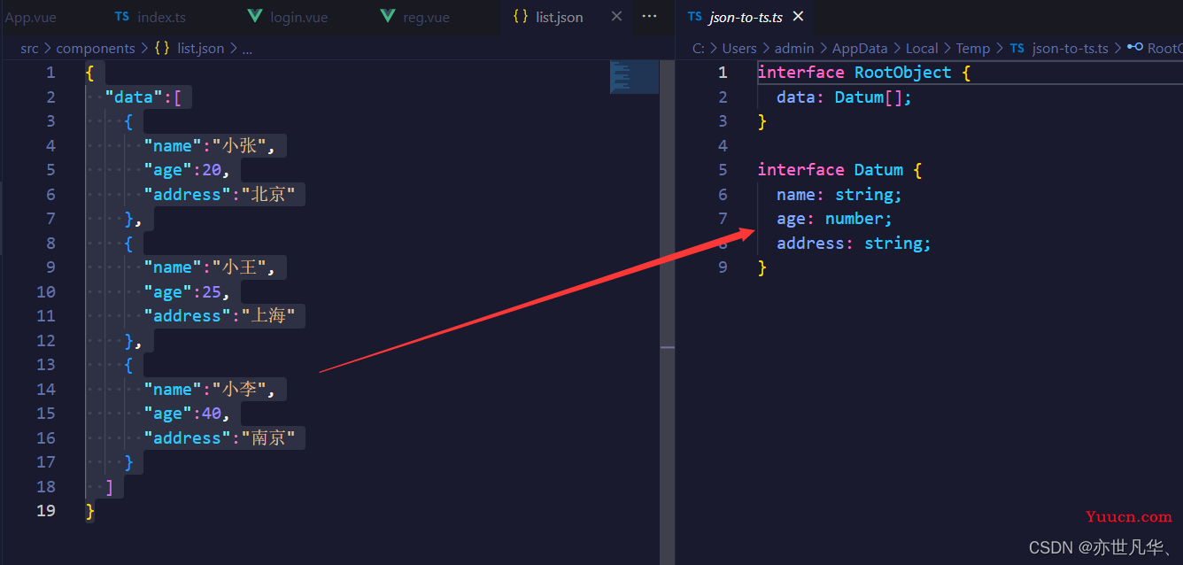Click the JSON braces icon on list.json tab
The height and width of the screenshot is (565, 1183).
(521, 17)
